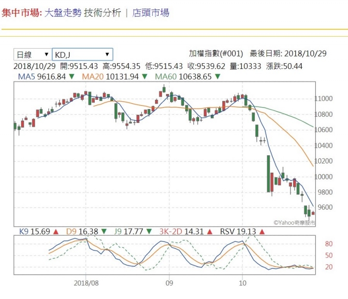Click the 80 KD axis label
Viewport: 348px width, 299px height.
[x=329, y=244]
